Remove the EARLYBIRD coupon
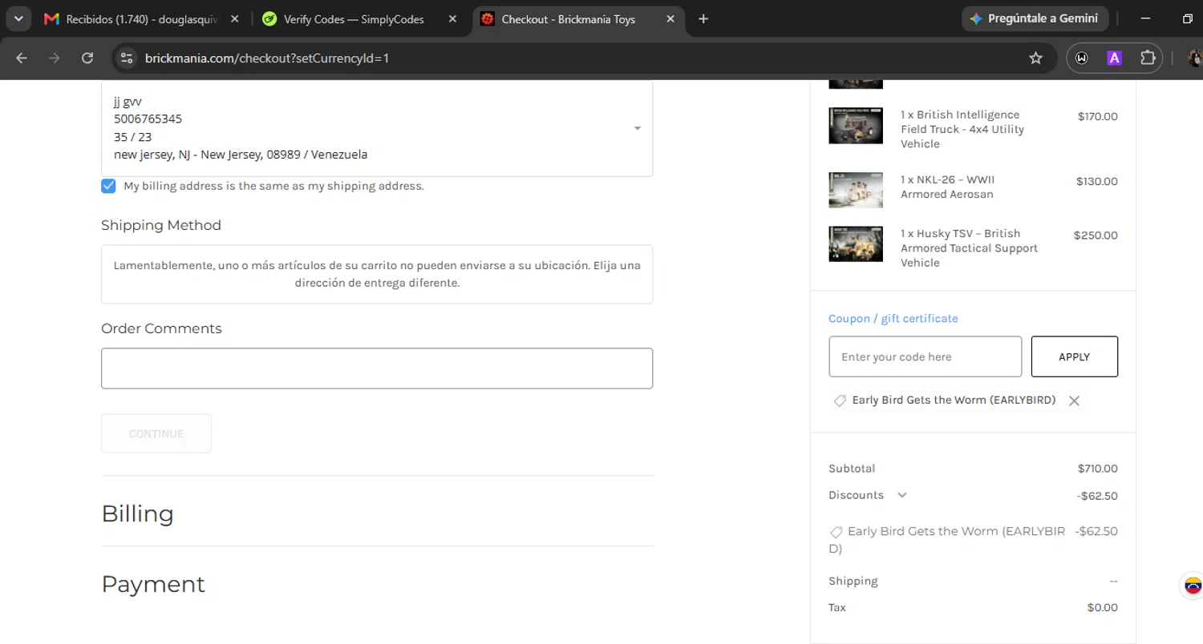This screenshot has width=1203, height=644. tap(1075, 400)
